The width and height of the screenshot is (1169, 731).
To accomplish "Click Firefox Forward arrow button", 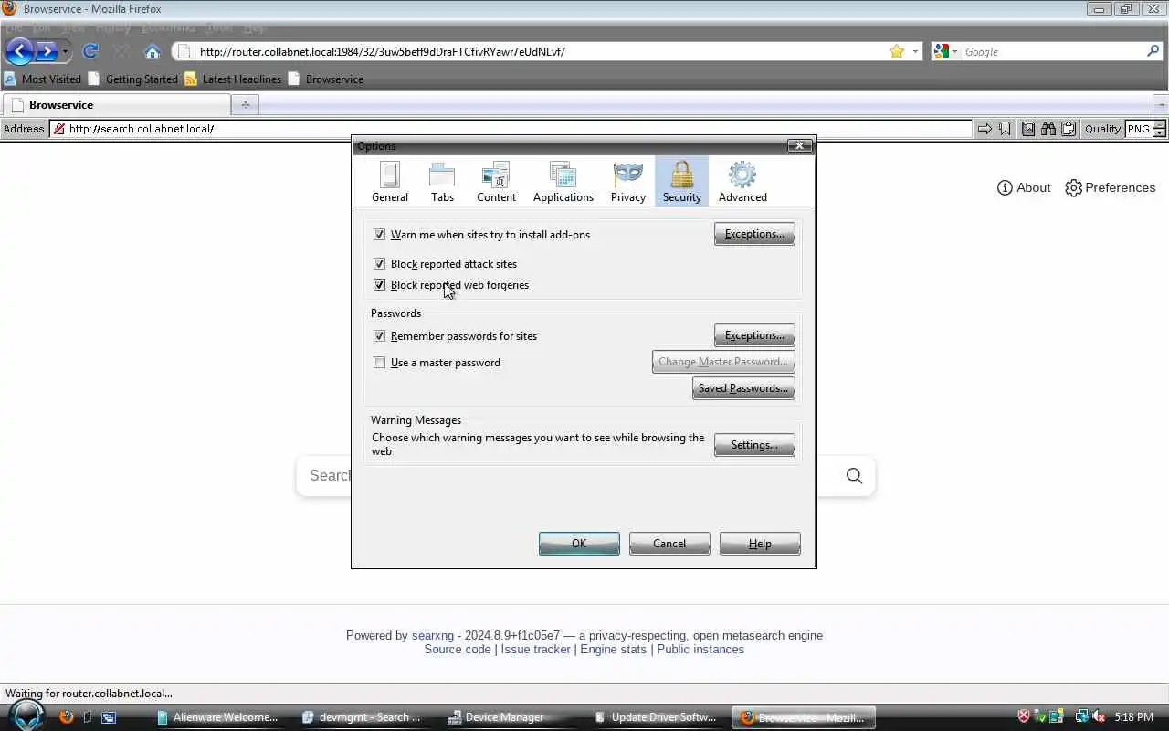I will 46,51.
